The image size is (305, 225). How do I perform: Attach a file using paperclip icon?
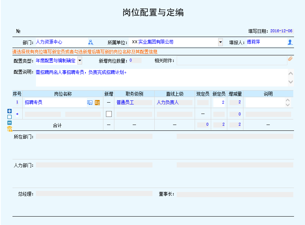click(x=290, y=59)
